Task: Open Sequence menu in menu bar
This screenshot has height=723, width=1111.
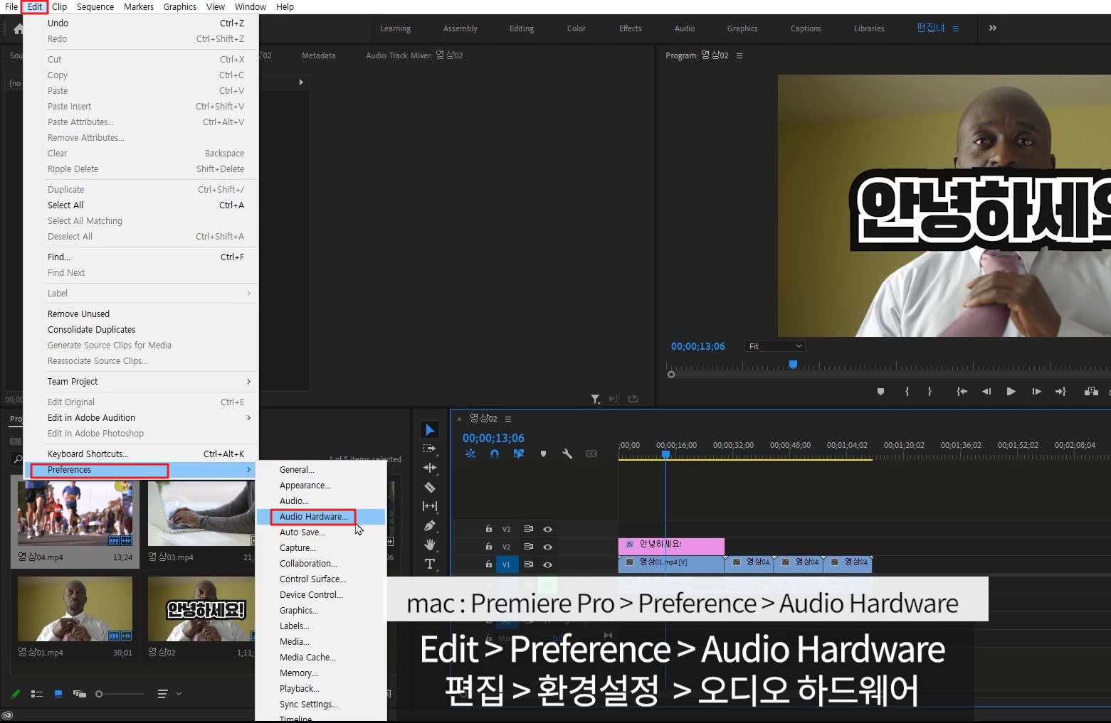Action: pyautogui.click(x=95, y=7)
